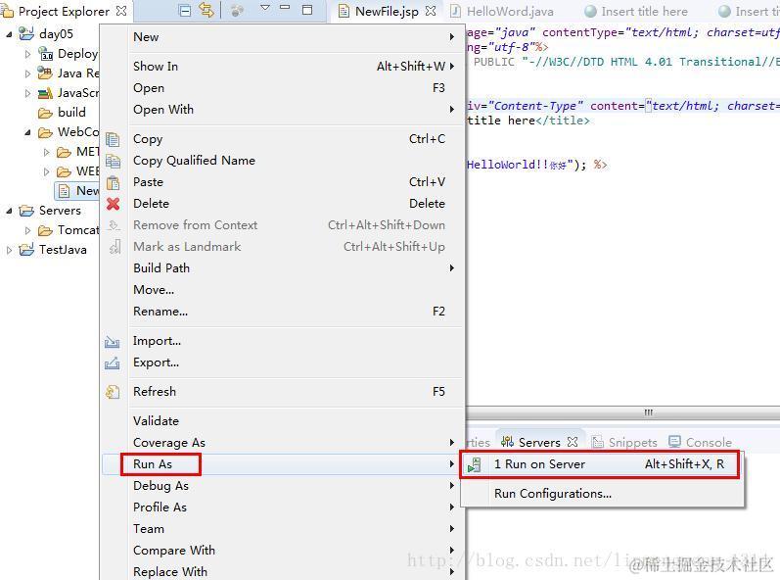Click the Java Resources icon in tree
This screenshot has width=780, height=580.
point(45,73)
